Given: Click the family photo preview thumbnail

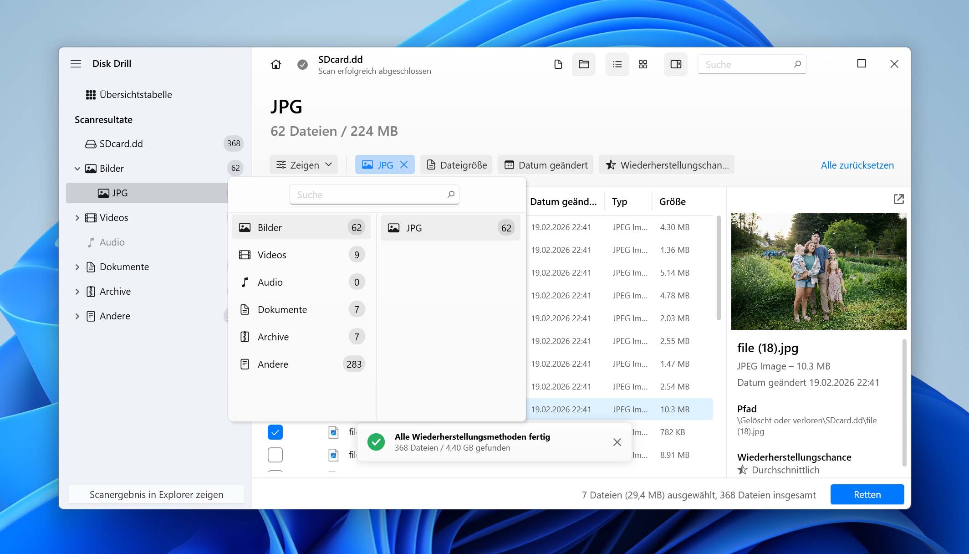Looking at the screenshot, I should pos(819,271).
